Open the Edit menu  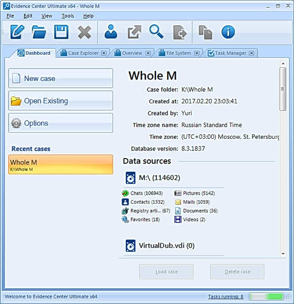click(x=28, y=16)
